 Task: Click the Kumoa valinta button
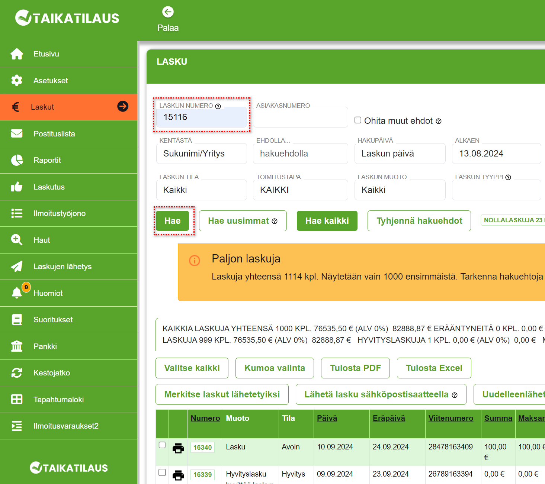275,368
